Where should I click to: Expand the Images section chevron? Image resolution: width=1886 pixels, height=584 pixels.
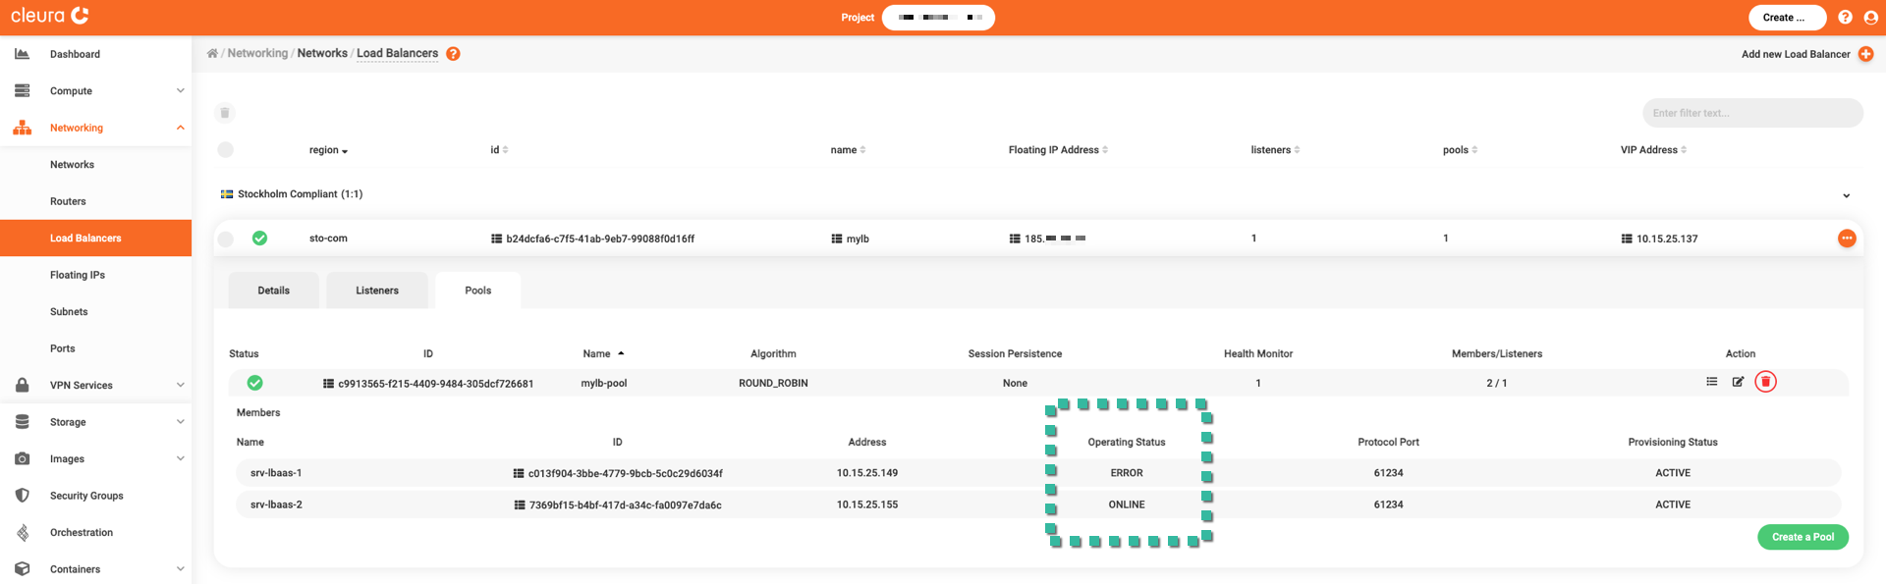tap(181, 458)
